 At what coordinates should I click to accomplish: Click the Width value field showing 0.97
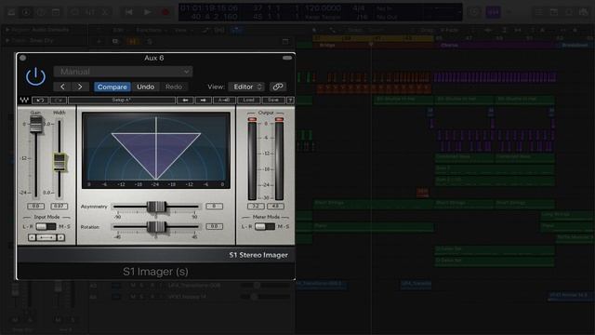(59, 207)
